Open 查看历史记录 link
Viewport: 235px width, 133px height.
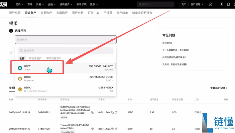(219, 88)
